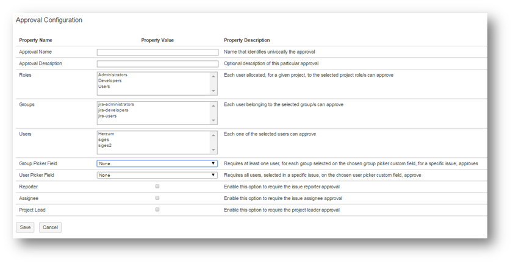The width and height of the screenshot is (513, 264).
Task: Select siges2 in the Users list
Action: tap(104, 145)
